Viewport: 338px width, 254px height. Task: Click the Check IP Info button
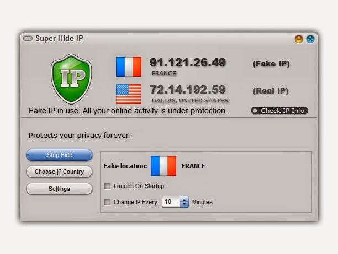[279, 111]
